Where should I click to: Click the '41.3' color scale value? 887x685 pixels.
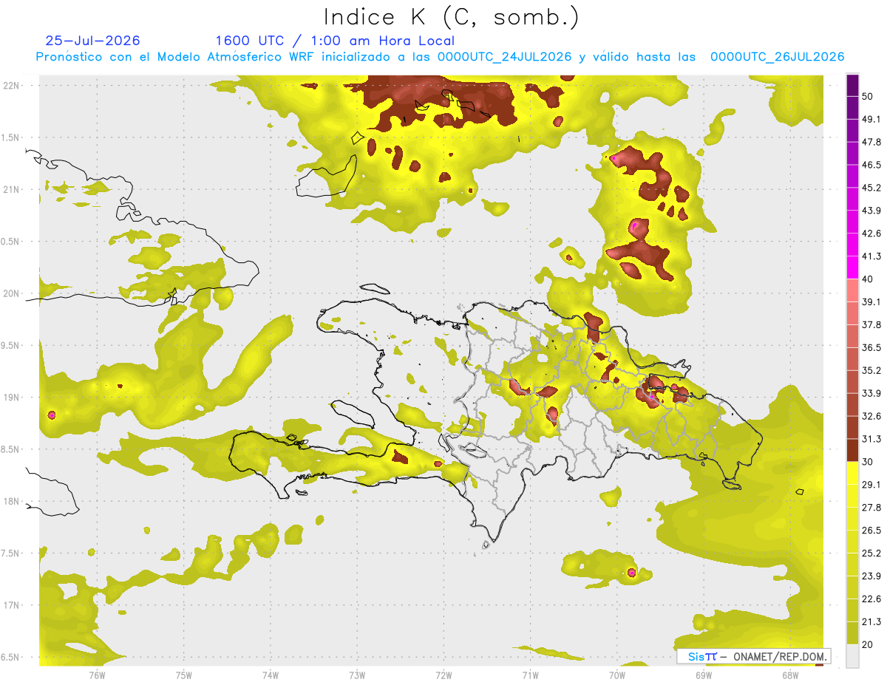(x=871, y=256)
